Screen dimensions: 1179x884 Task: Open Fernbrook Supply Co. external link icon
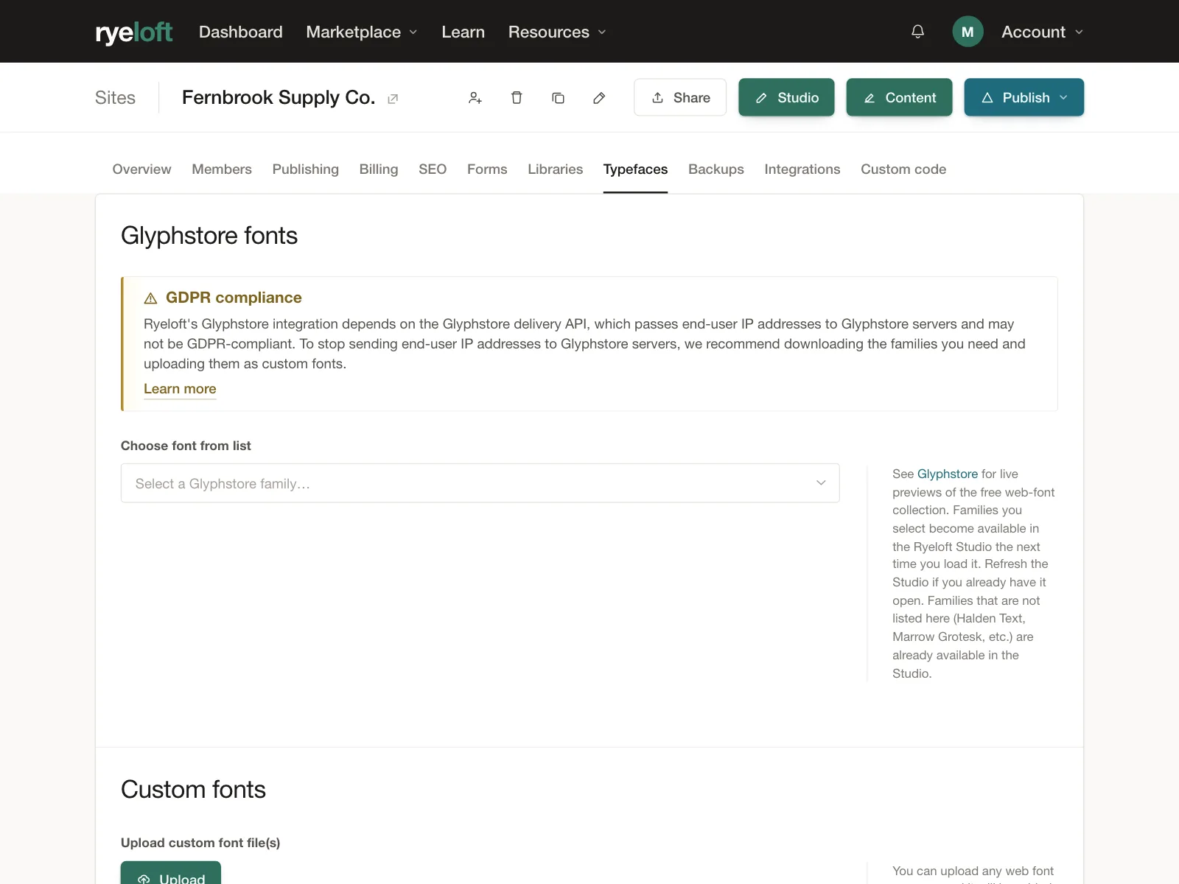[x=393, y=99]
